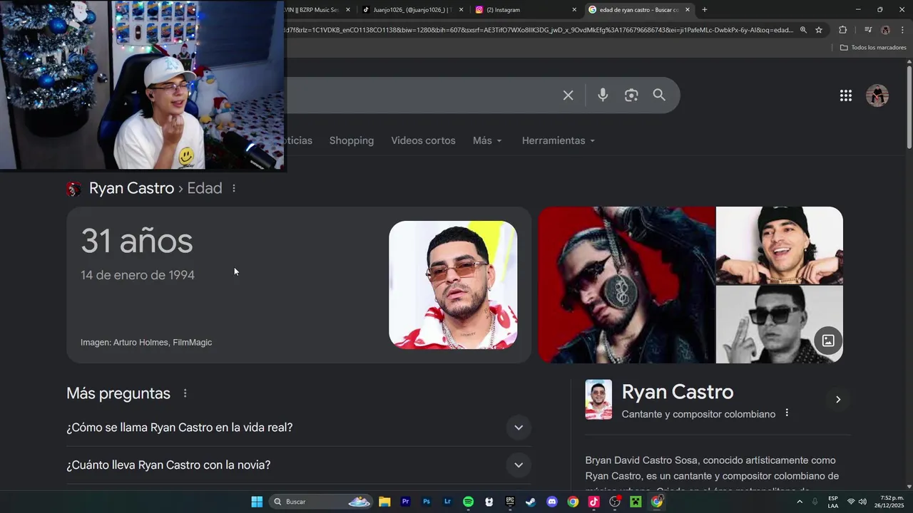Open the Windows Start menu

click(257, 502)
